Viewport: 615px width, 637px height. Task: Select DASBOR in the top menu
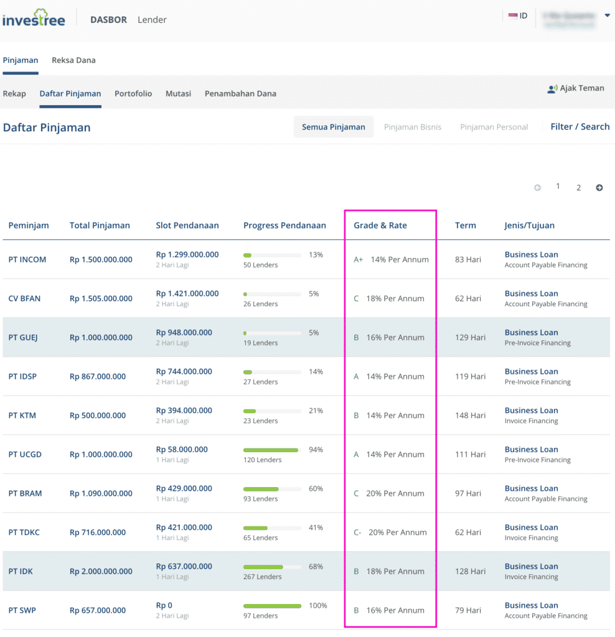(108, 19)
